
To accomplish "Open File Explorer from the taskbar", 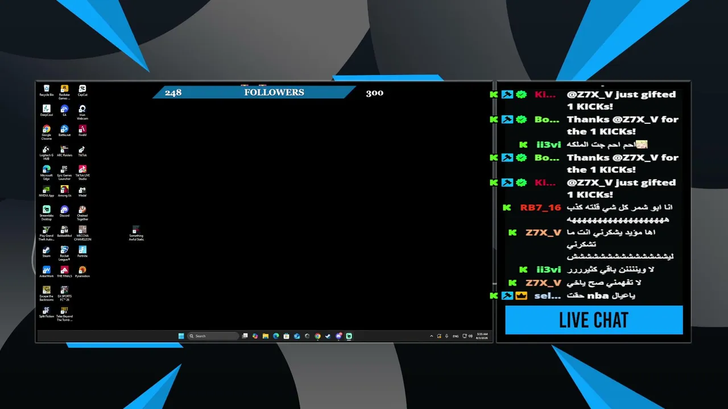I will 266,336.
